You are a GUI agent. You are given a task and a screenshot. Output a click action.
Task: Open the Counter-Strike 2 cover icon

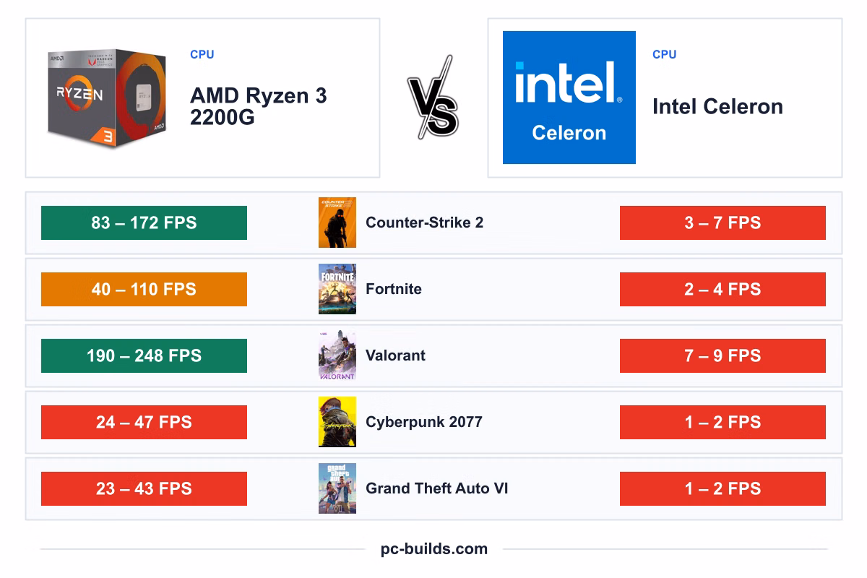(x=337, y=223)
